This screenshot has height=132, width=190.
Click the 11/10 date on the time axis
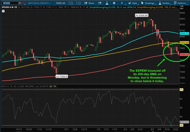coord(48,129)
